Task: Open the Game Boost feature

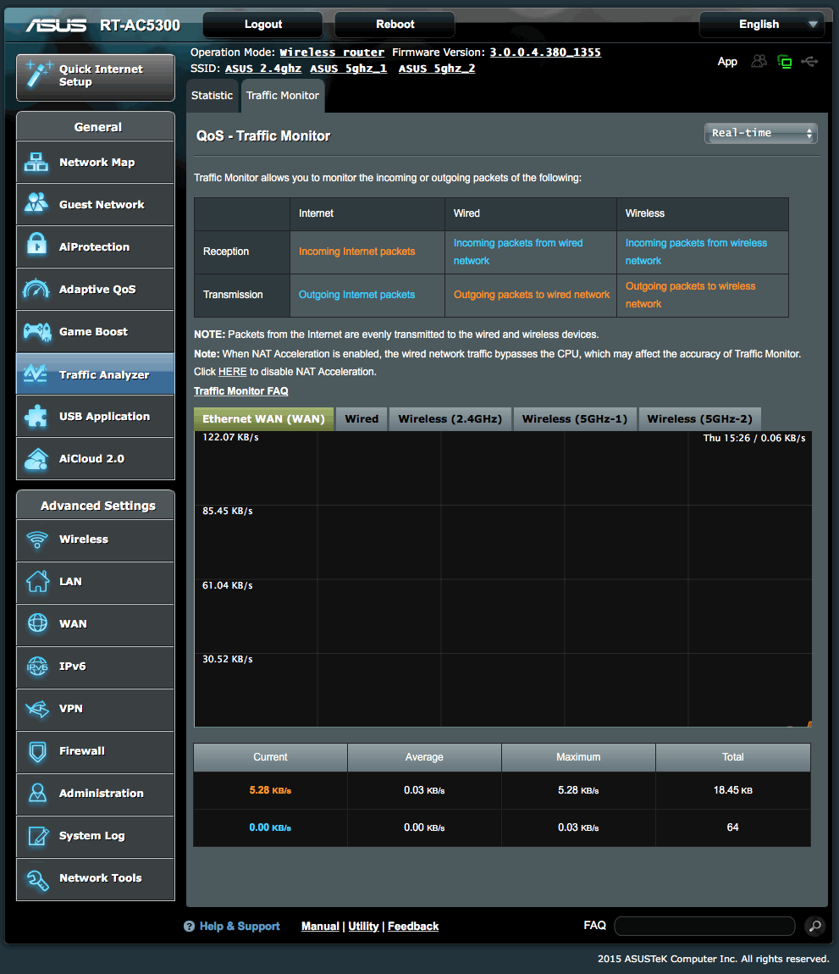Action: pos(95,331)
